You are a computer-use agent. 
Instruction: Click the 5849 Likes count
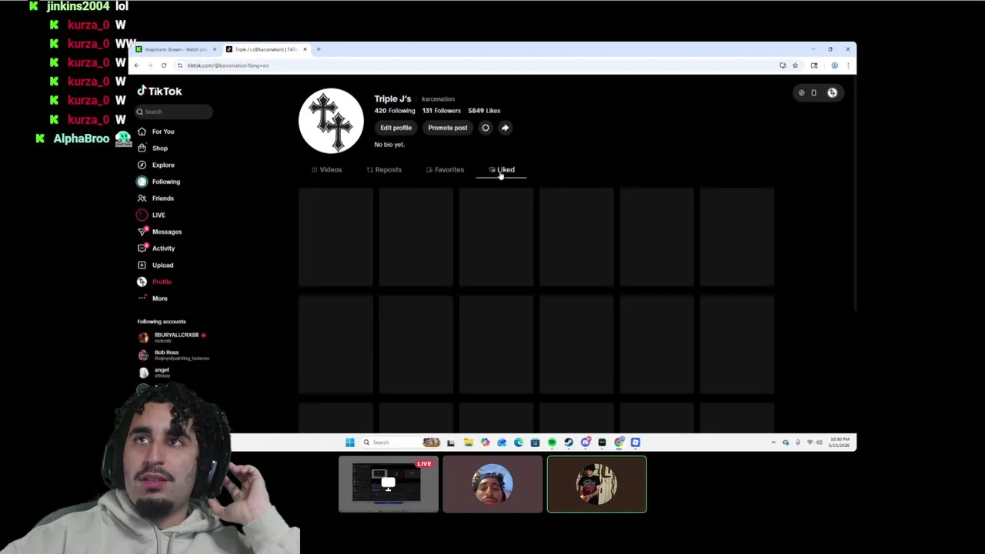point(484,111)
